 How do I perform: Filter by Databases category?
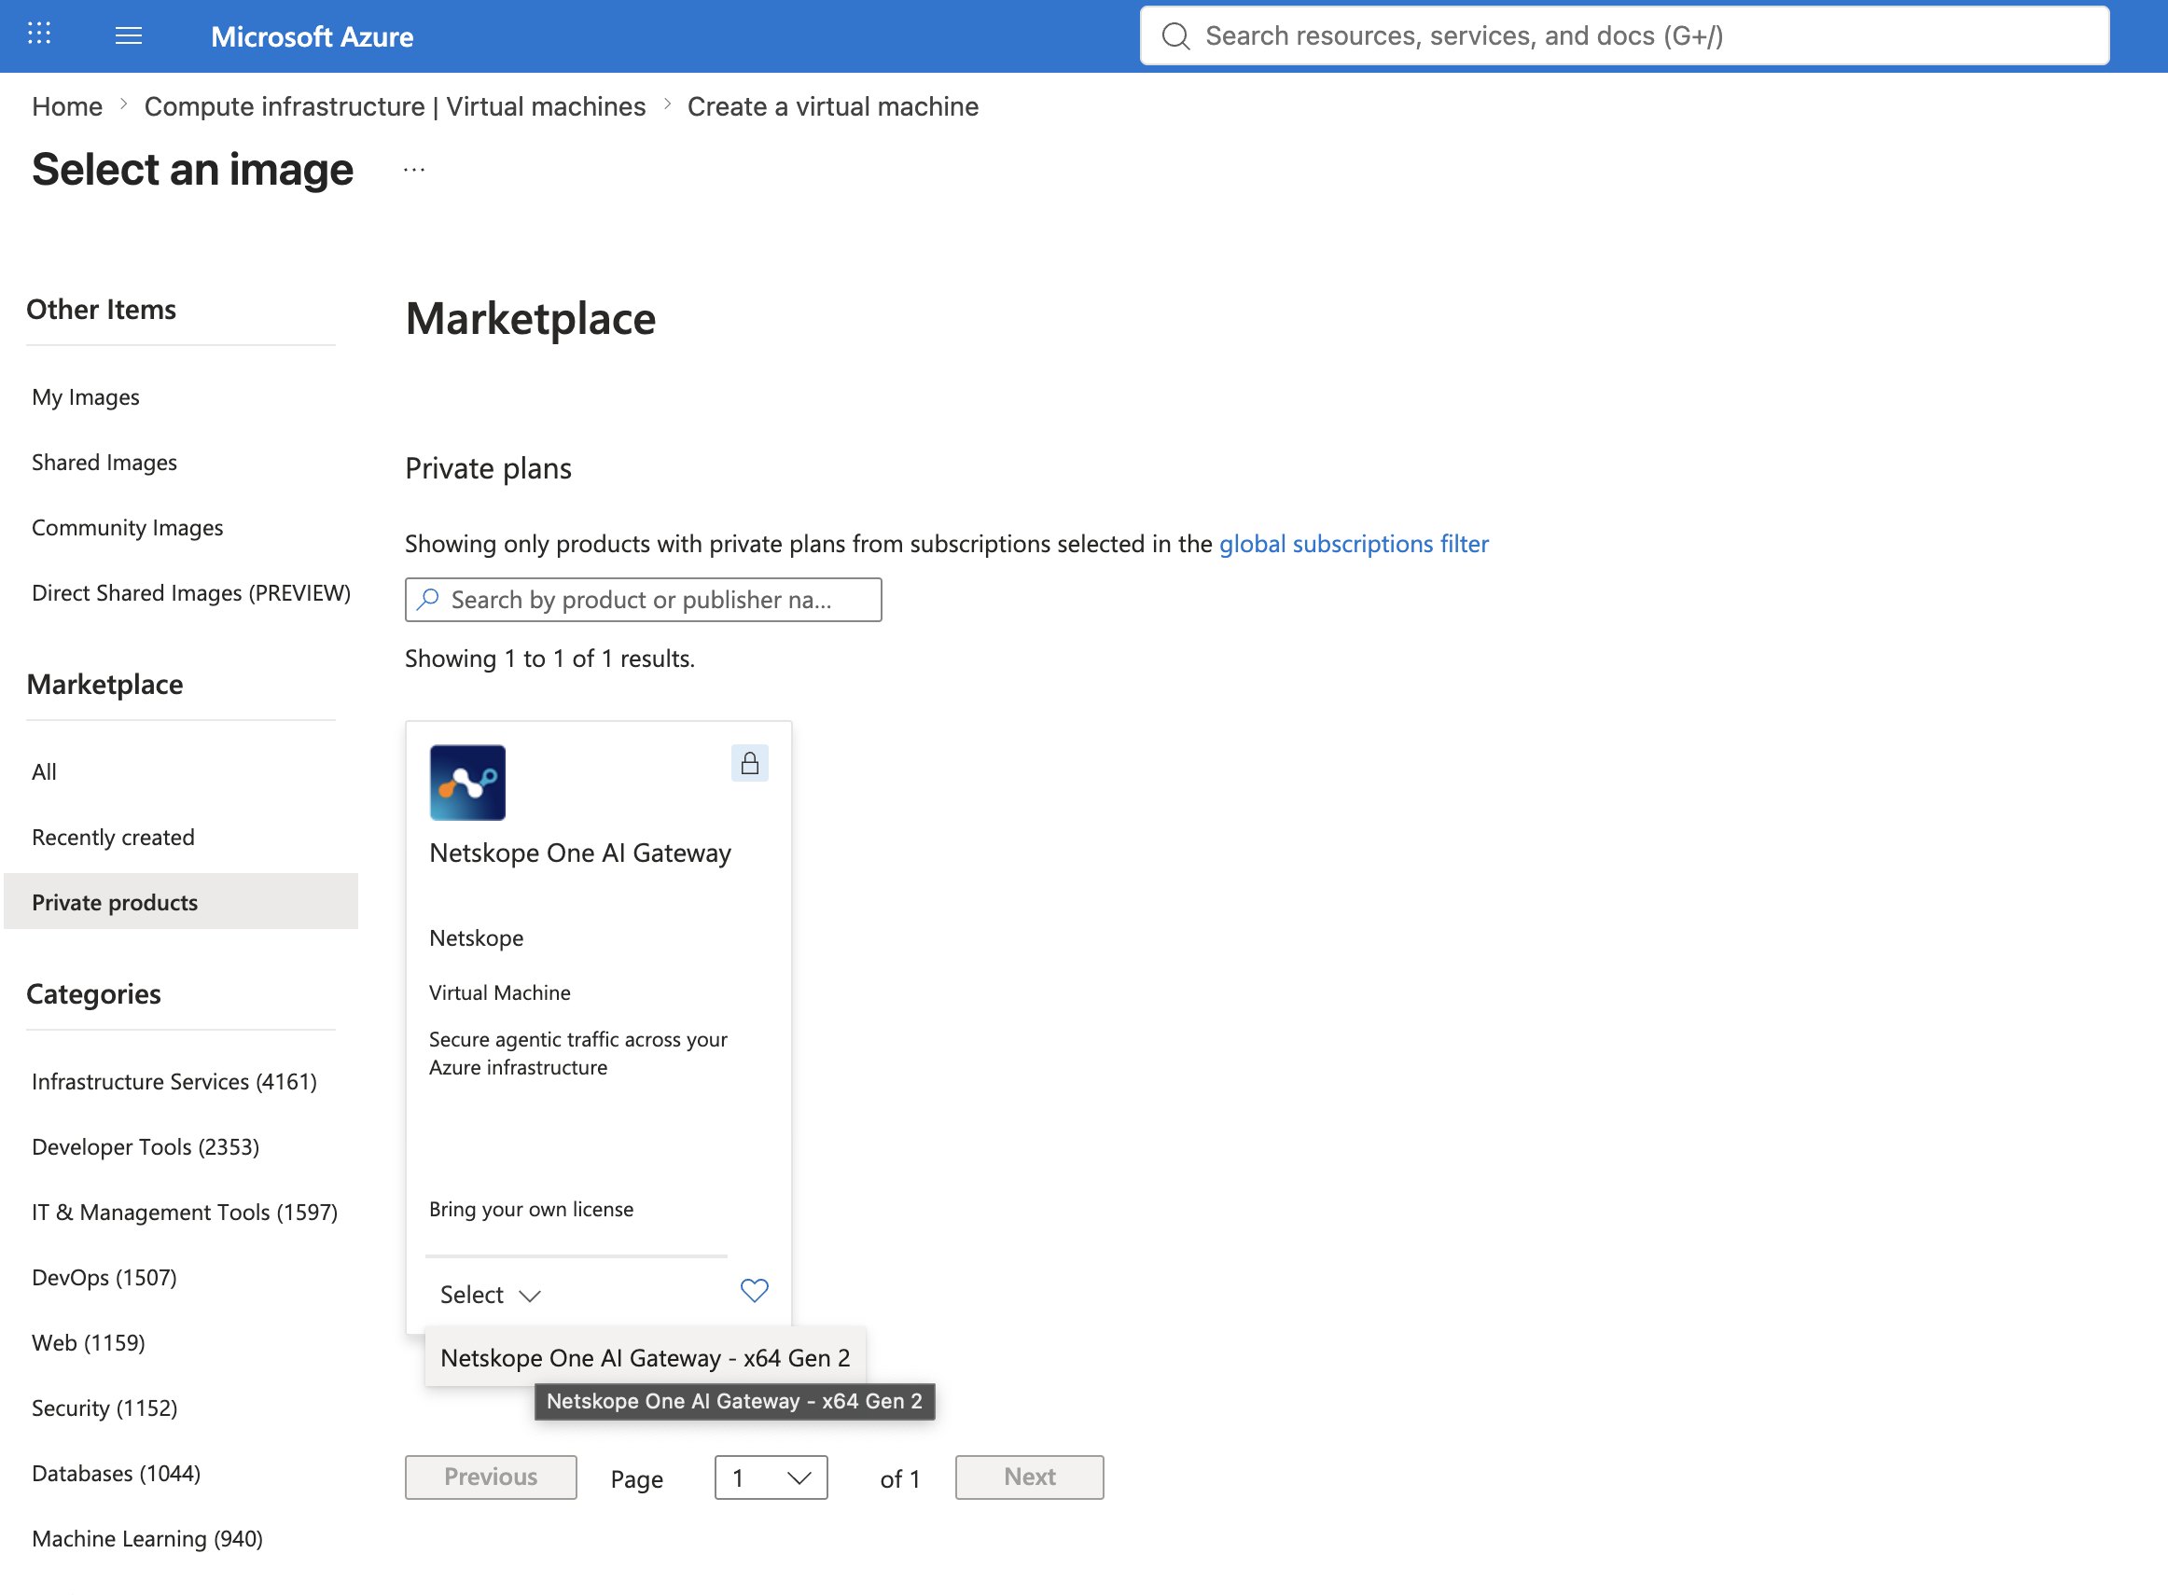[x=117, y=1474]
